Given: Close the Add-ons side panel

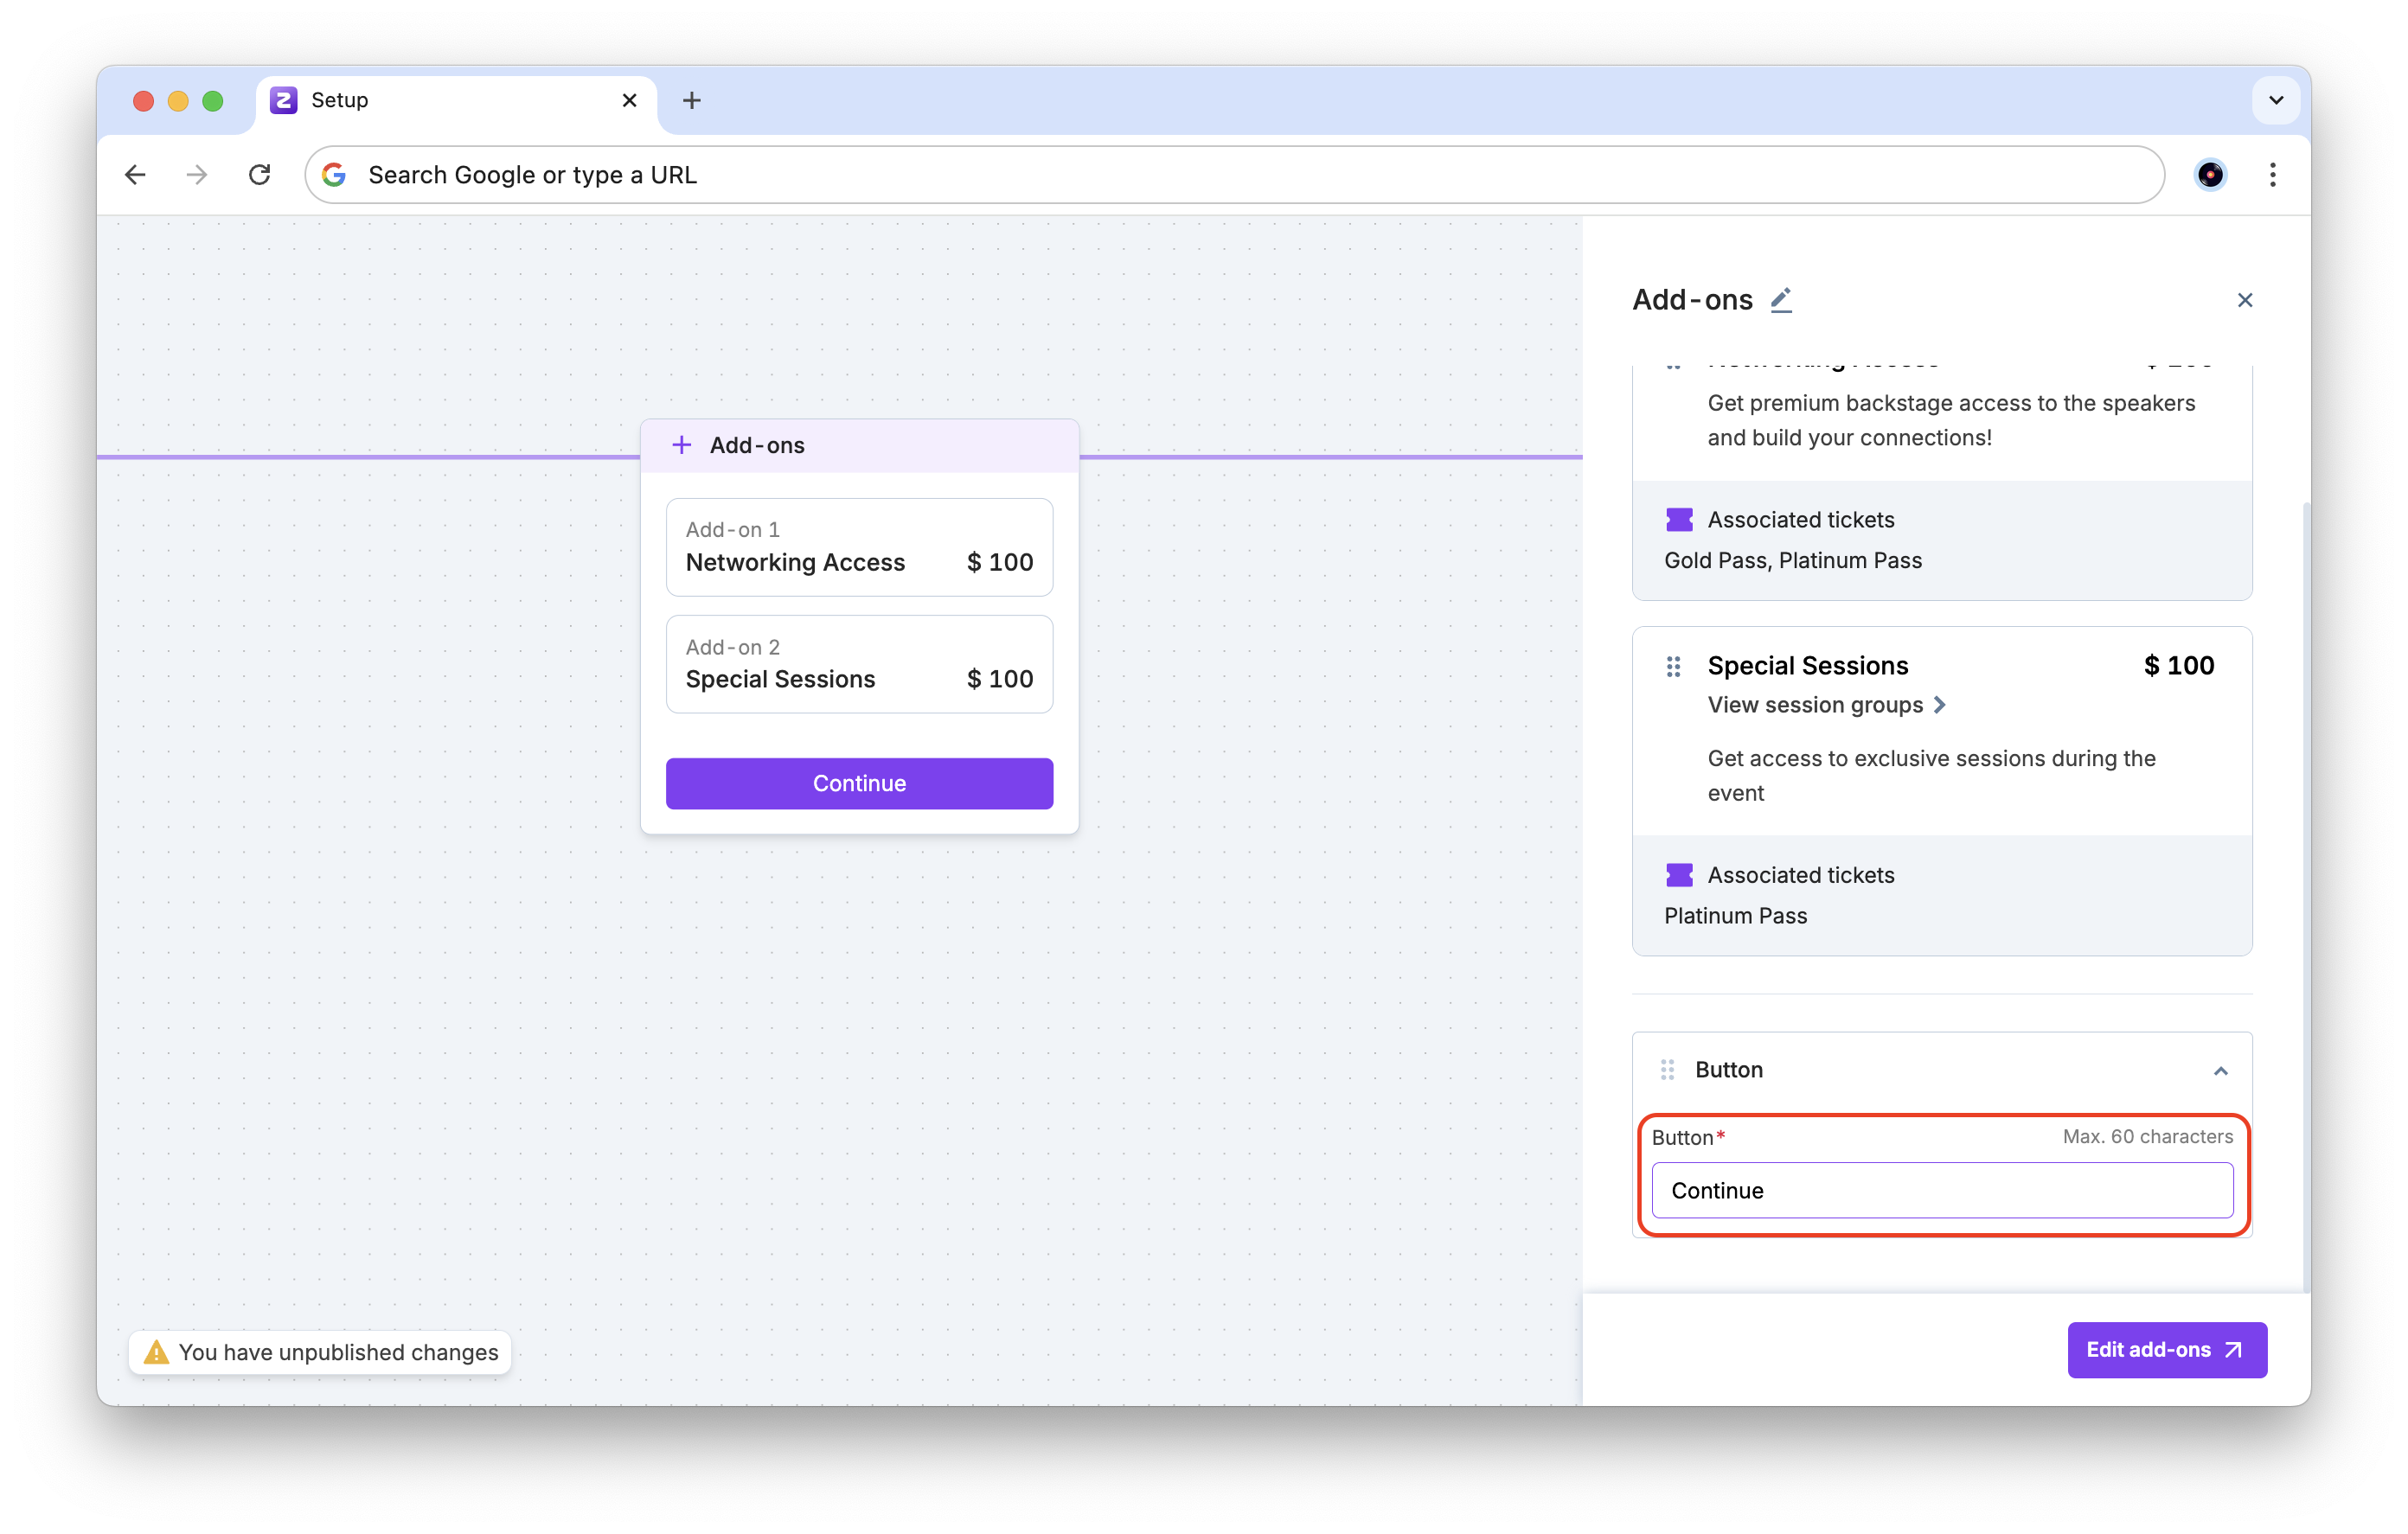Looking at the screenshot, I should [2244, 300].
